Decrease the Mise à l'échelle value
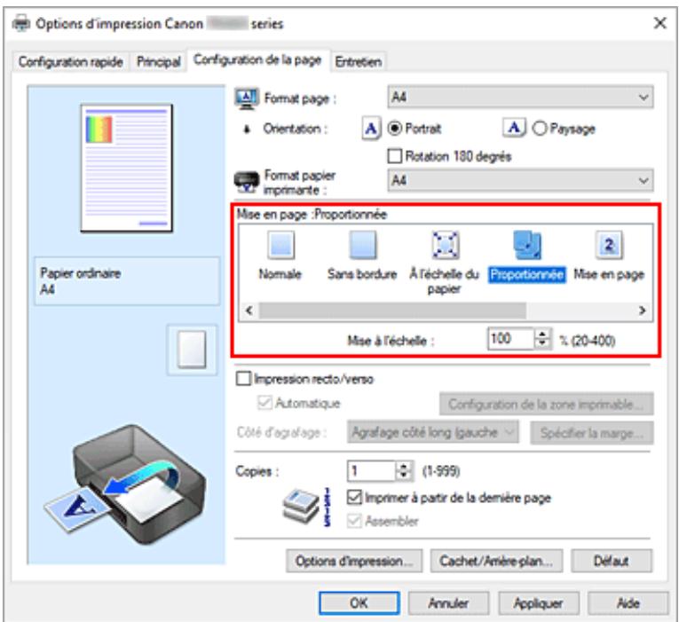 click(542, 343)
